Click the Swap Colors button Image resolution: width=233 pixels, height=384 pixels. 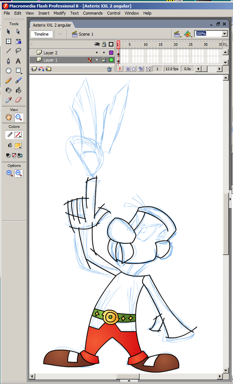click(20, 156)
